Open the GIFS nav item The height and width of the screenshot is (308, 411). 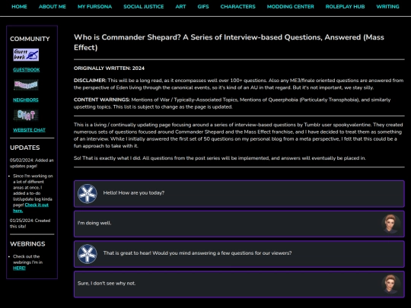[x=203, y=7]
